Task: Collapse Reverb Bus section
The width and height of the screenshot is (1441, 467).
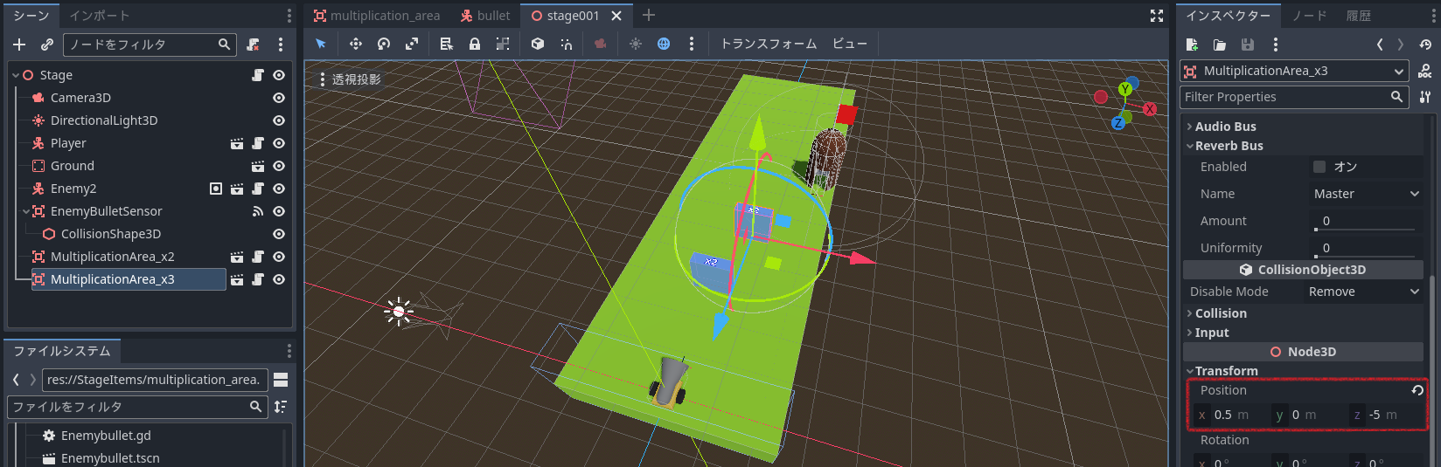Action: tap(1189, 146)
